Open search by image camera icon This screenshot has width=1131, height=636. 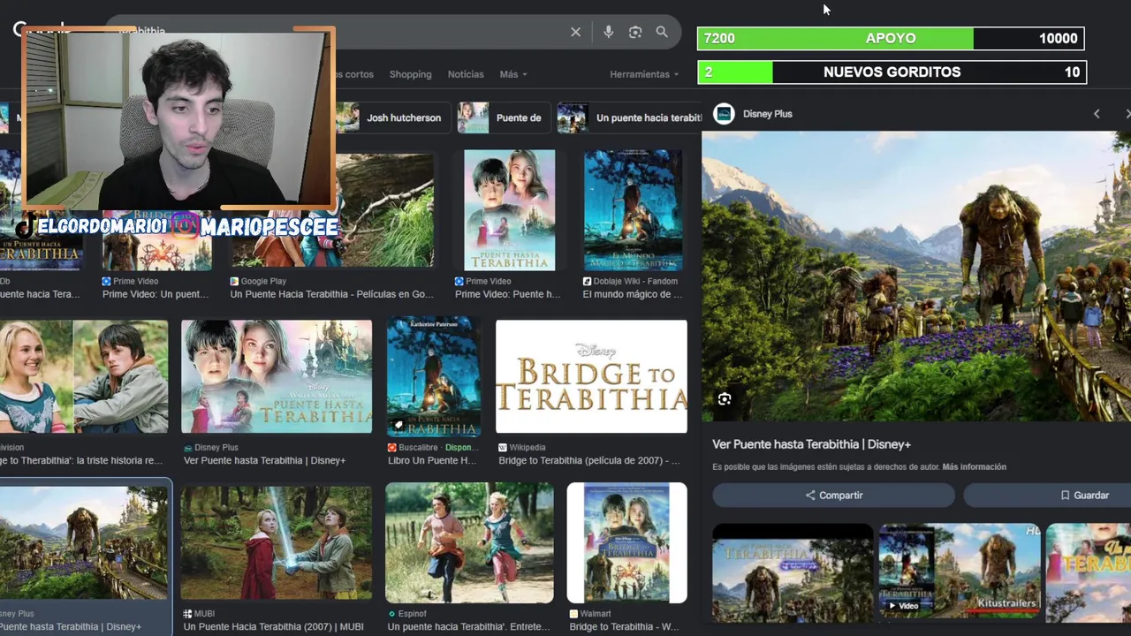point(635,32)
